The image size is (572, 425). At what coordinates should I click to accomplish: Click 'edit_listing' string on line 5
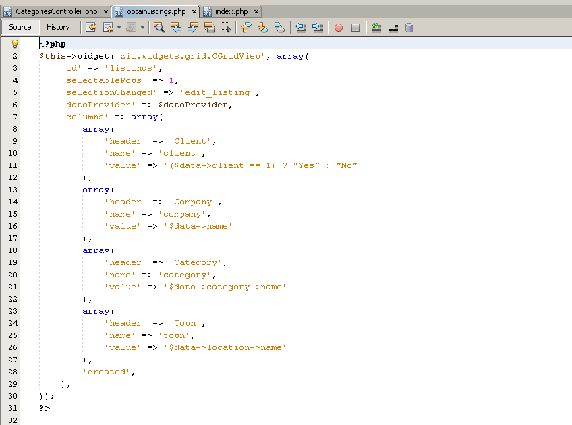pos(217,92)
